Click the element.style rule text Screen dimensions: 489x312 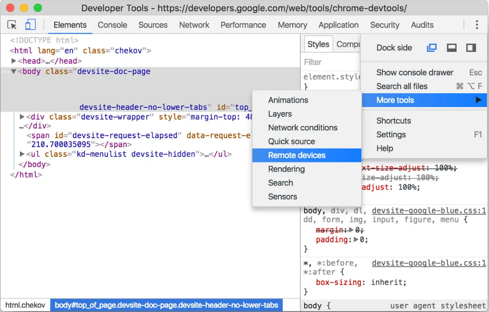pos(332,77)
